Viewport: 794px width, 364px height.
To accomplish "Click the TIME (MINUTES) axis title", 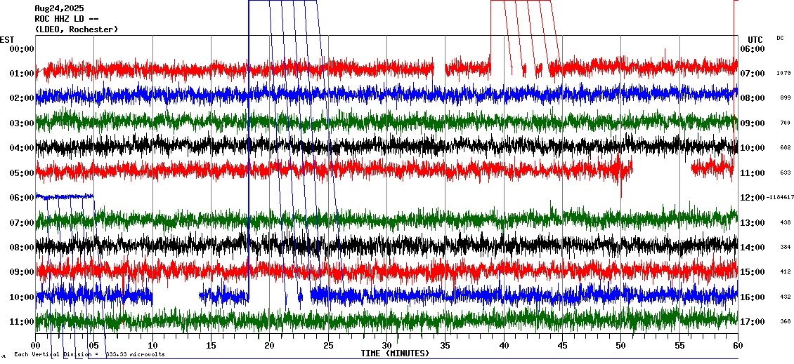I will (395, 353).
